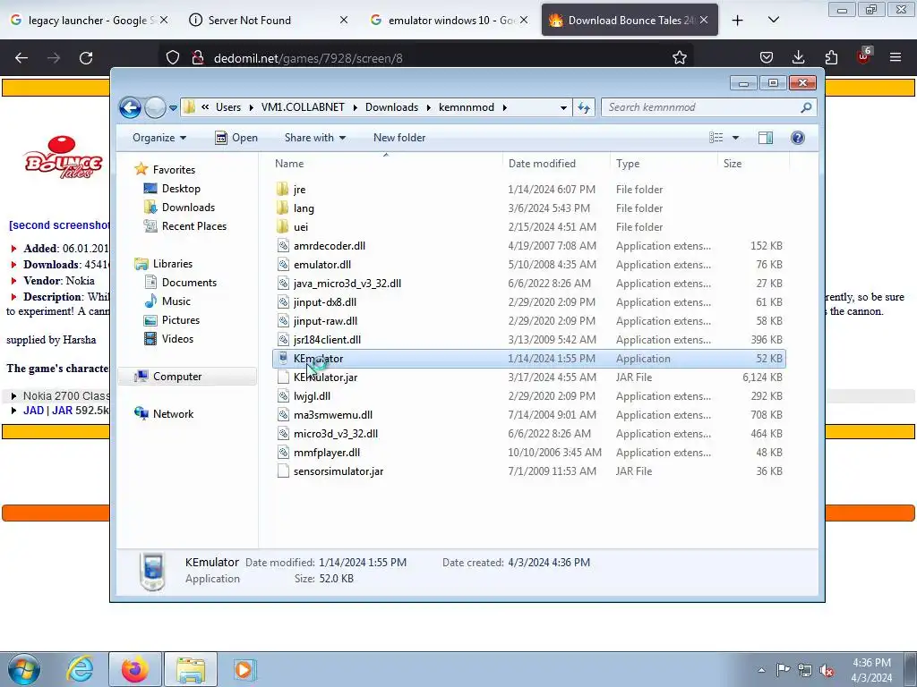Open the Pictures library
The height and width of the screenshot is (687, 917).
(x=180, y=320)
